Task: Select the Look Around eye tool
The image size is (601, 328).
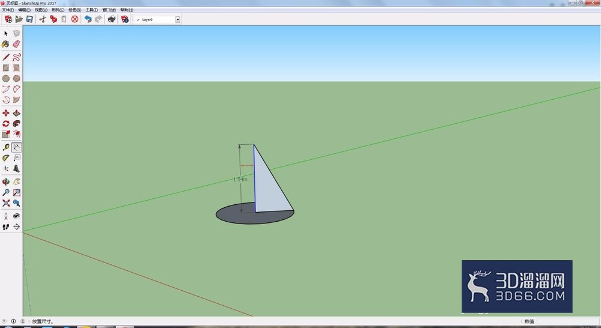Action: click(x=16, y=216)
